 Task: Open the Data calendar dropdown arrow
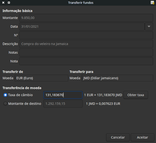(149, 27)
